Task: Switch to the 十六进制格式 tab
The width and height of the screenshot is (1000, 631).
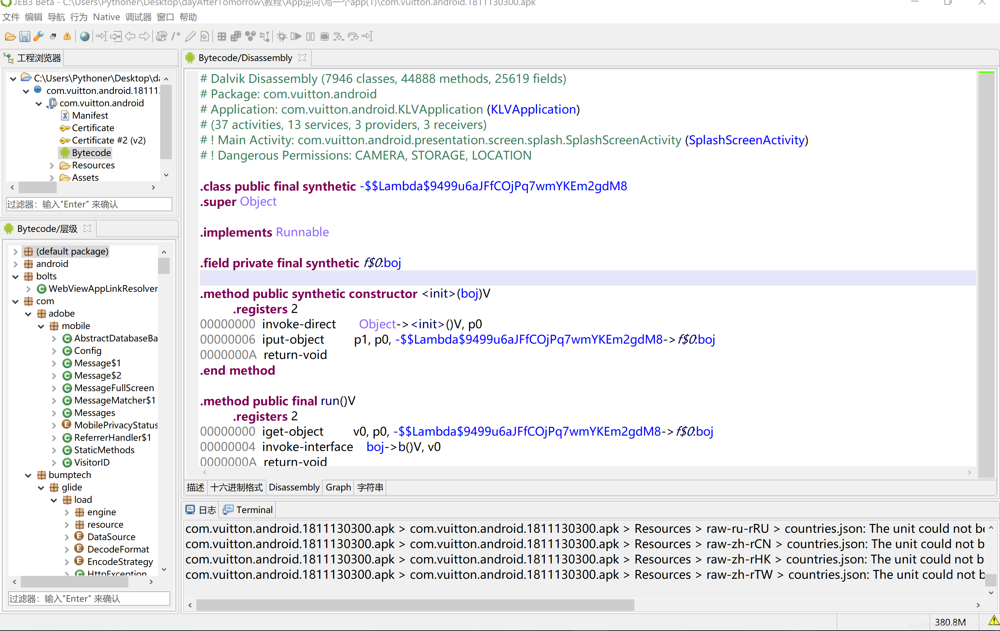Action: tap(236, 487)
